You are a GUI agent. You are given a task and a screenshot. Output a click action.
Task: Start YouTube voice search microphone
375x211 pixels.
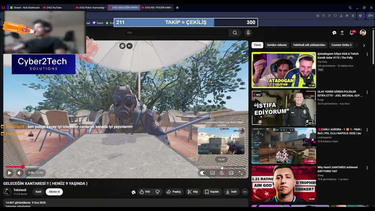tap(248, 33)
